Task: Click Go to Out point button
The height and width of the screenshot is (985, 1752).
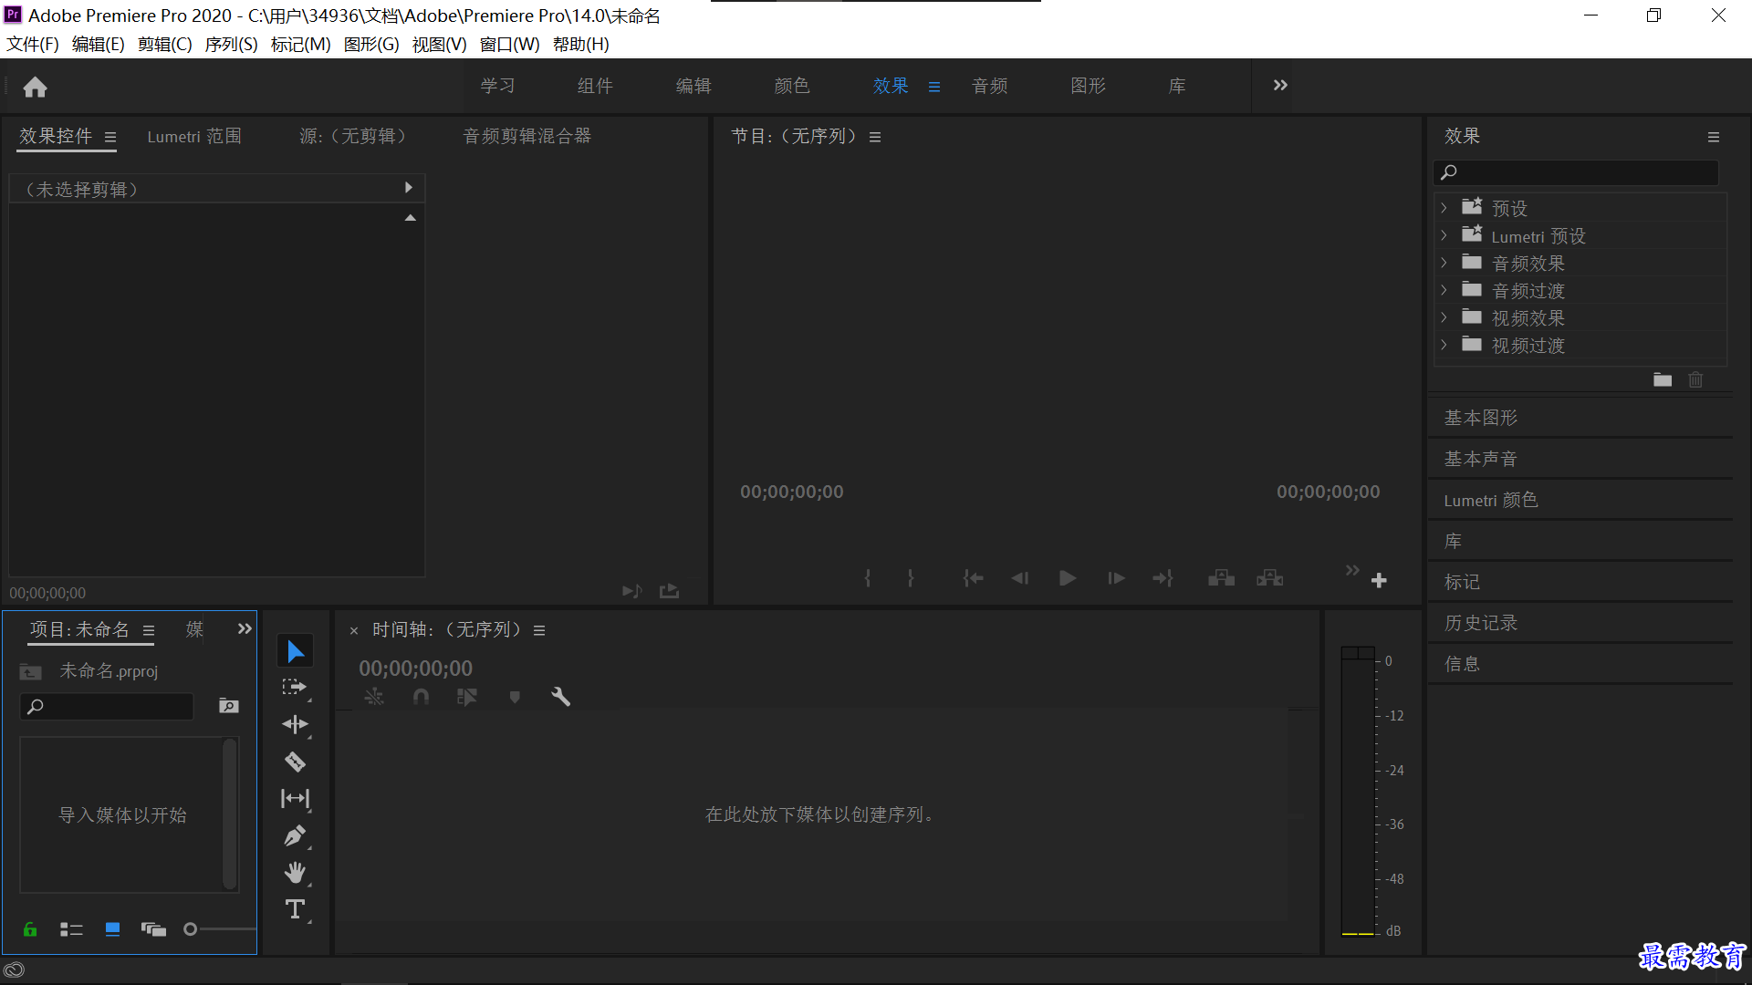Action: (1163, 578)
